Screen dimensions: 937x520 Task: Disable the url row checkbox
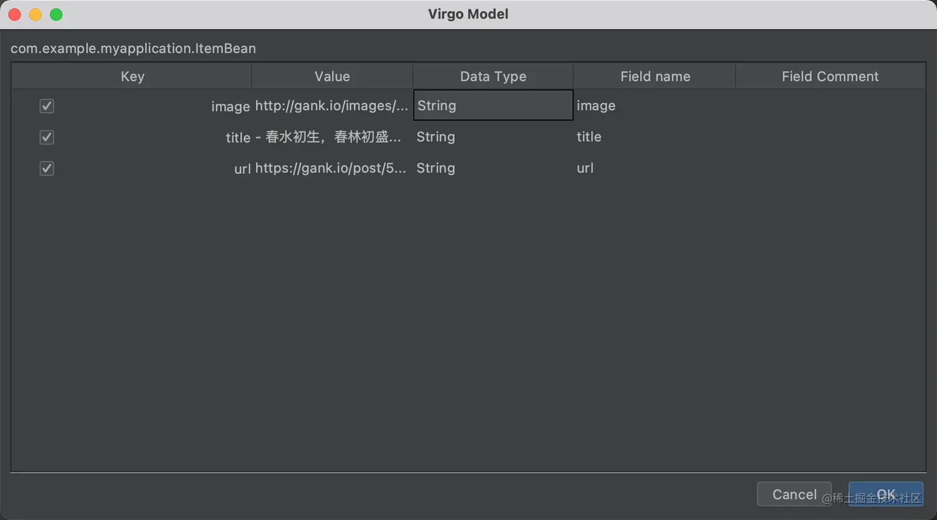[x=46, y=168]
